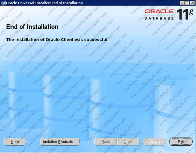
Task: Minimize the Oracle Universal Installer window
Action: point(182,3)
